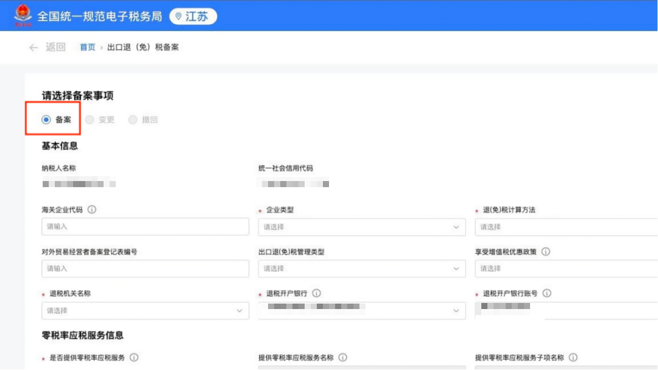Open the 企业类型 dropdown
This screenshot has width=658, height=370.
(x=361, y=227)
